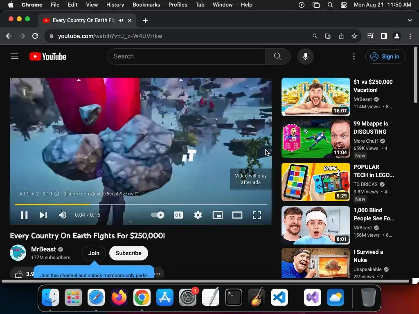Screen dimensions: 419x314
Task: Open the Profiles menu
Action: (x=178, y=4)
